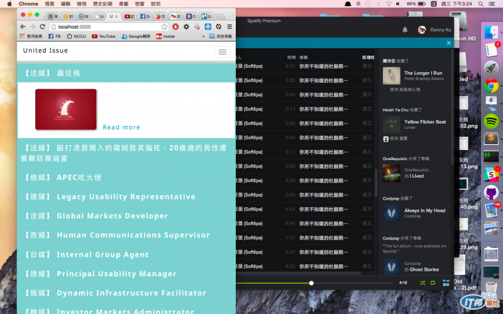Open Sublime Text from the Dock

491,139
